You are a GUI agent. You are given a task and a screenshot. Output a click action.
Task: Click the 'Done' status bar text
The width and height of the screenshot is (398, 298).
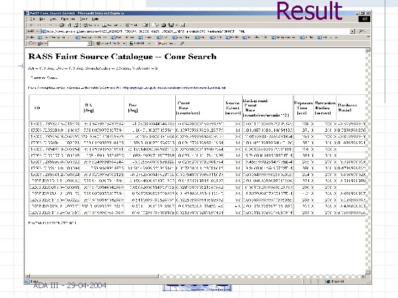coord(34,281)
